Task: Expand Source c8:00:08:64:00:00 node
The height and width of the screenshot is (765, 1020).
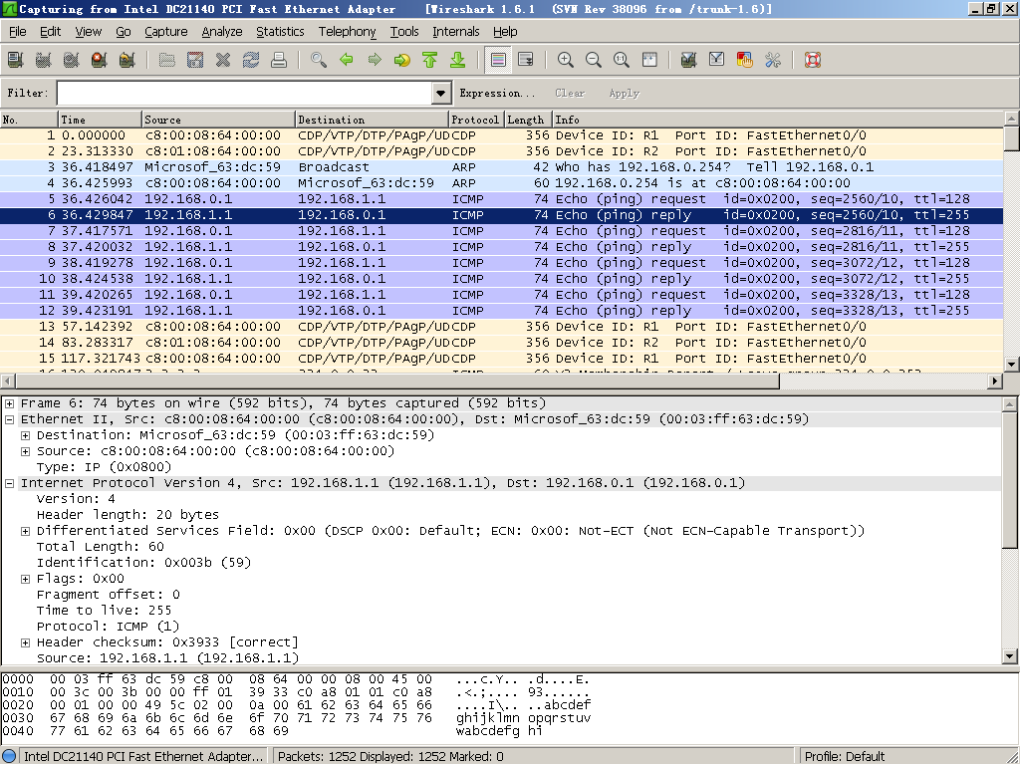Action: (25, 451)
